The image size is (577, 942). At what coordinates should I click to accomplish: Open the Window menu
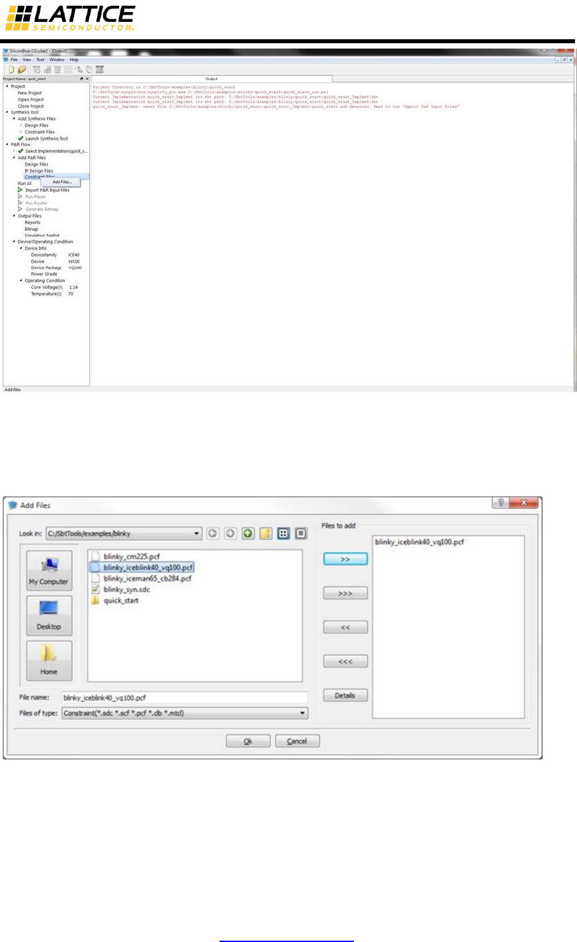pos(57,60)
